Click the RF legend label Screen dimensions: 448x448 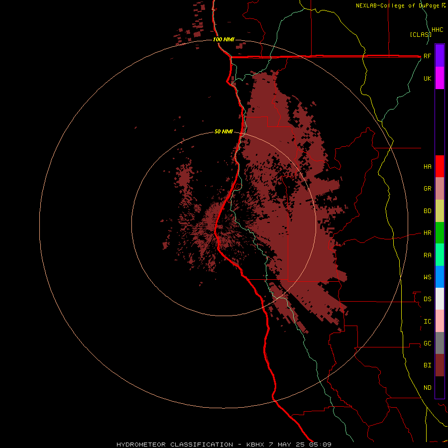point(427,56)
